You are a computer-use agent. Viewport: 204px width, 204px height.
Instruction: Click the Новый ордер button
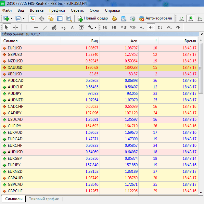[x=93, y=18]
